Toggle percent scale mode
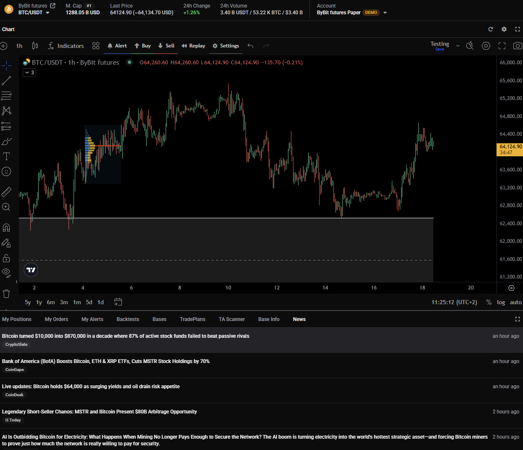 [489, 302]
